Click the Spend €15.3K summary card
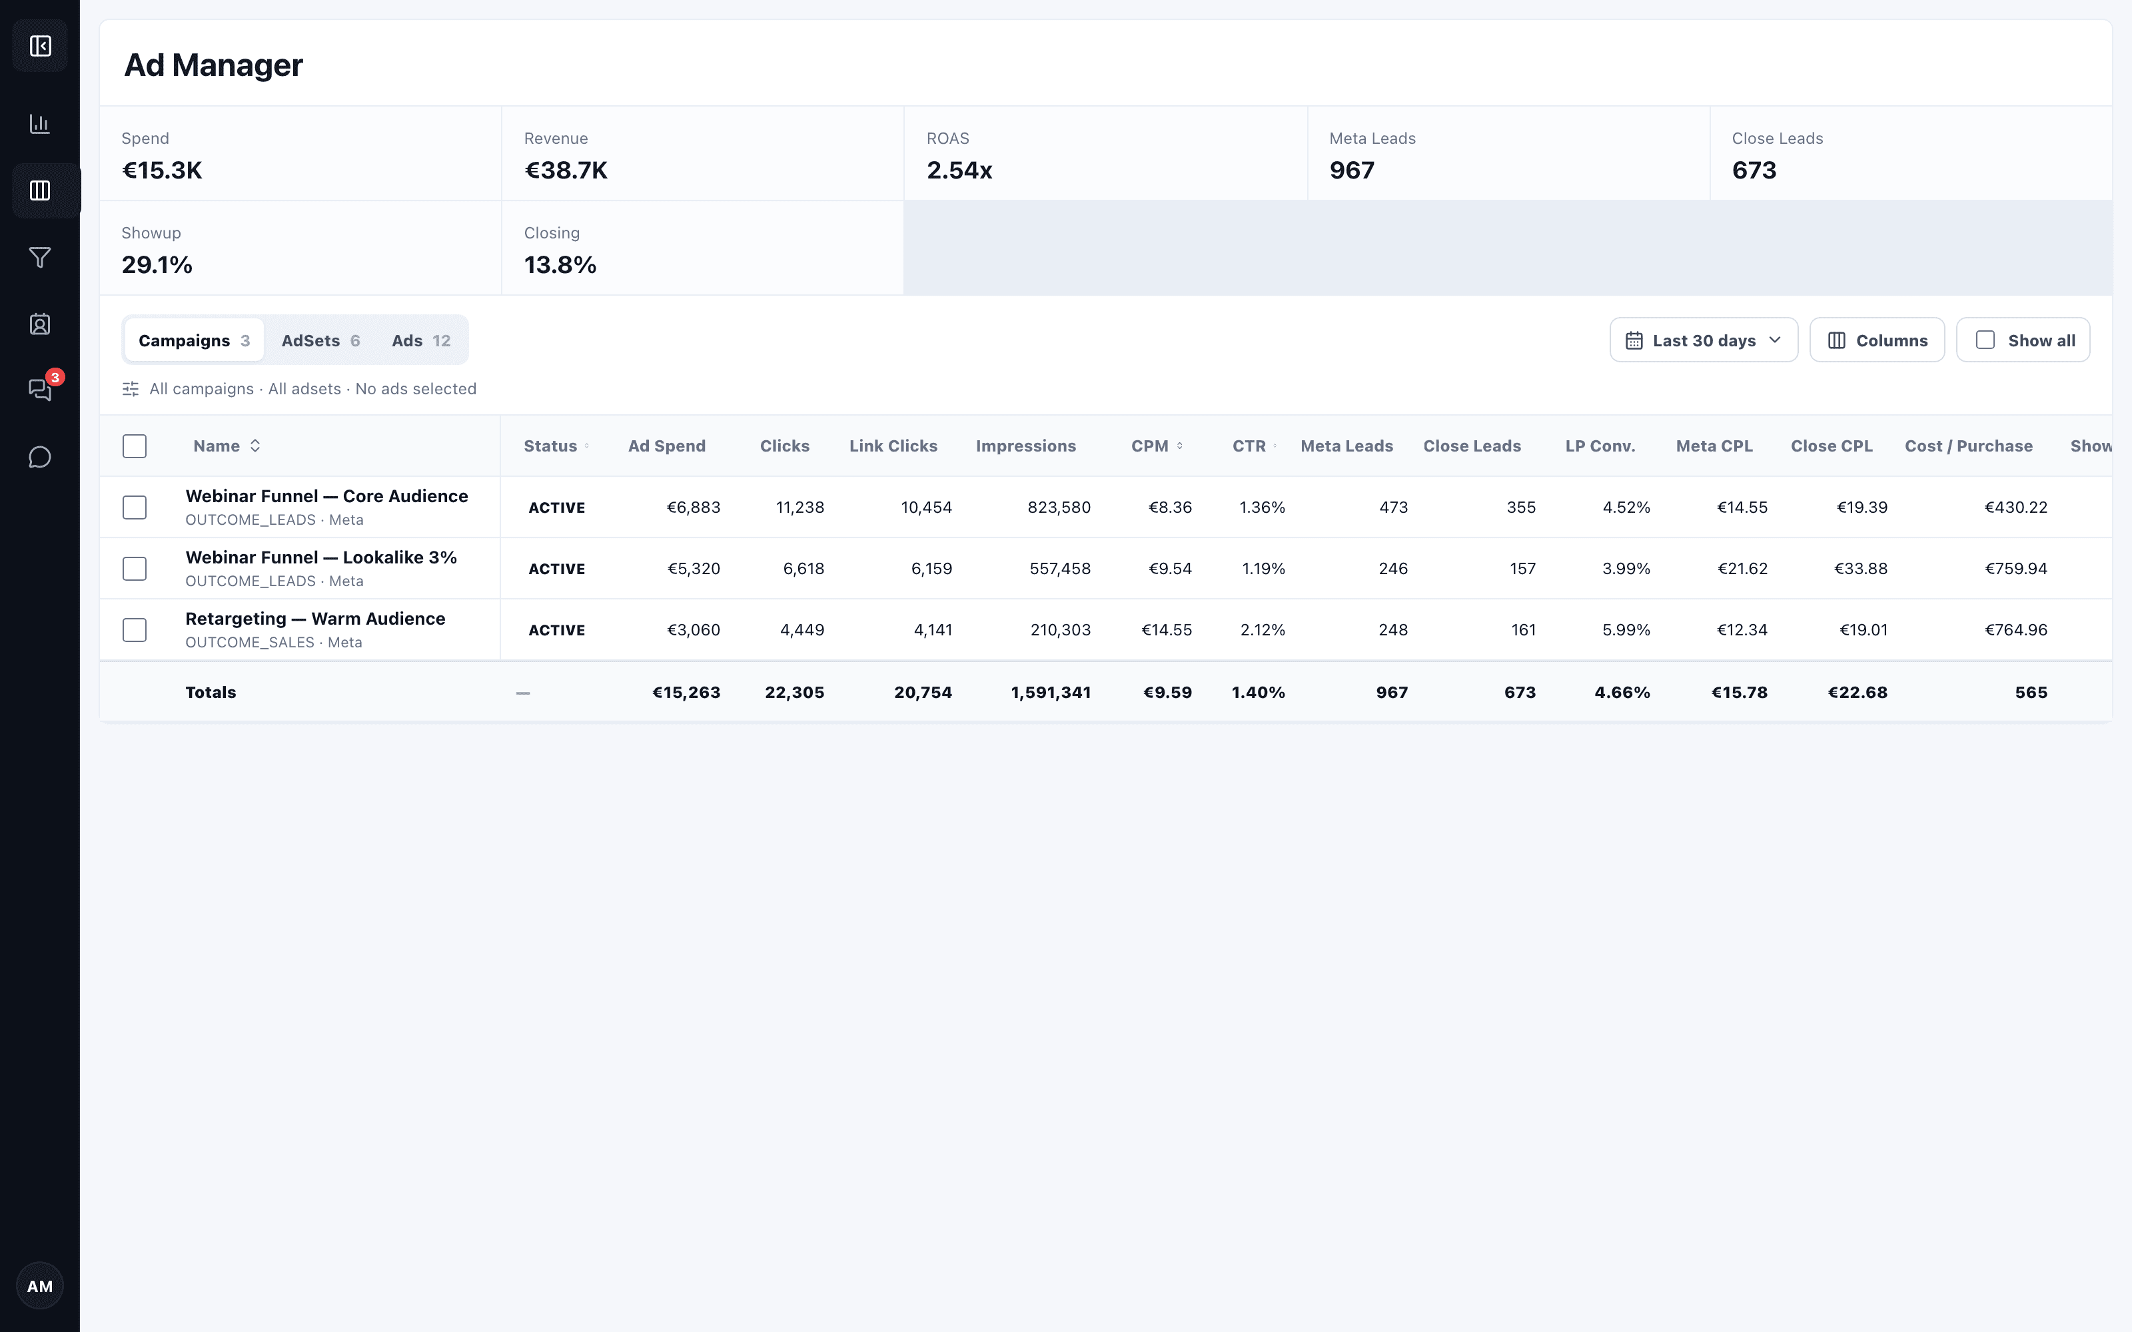The width and height of the screenshot is (2132, 1332). pyautogui.click(x=300, y=153)
